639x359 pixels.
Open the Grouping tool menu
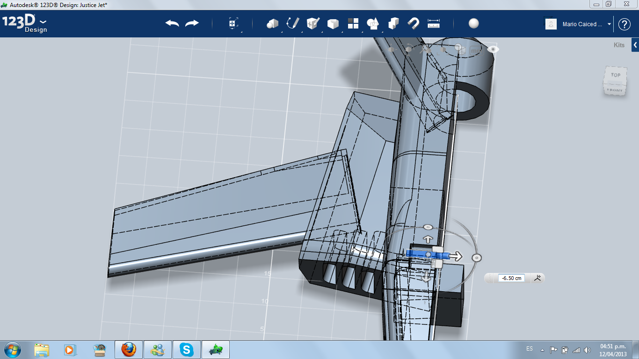tap(373, 23)
